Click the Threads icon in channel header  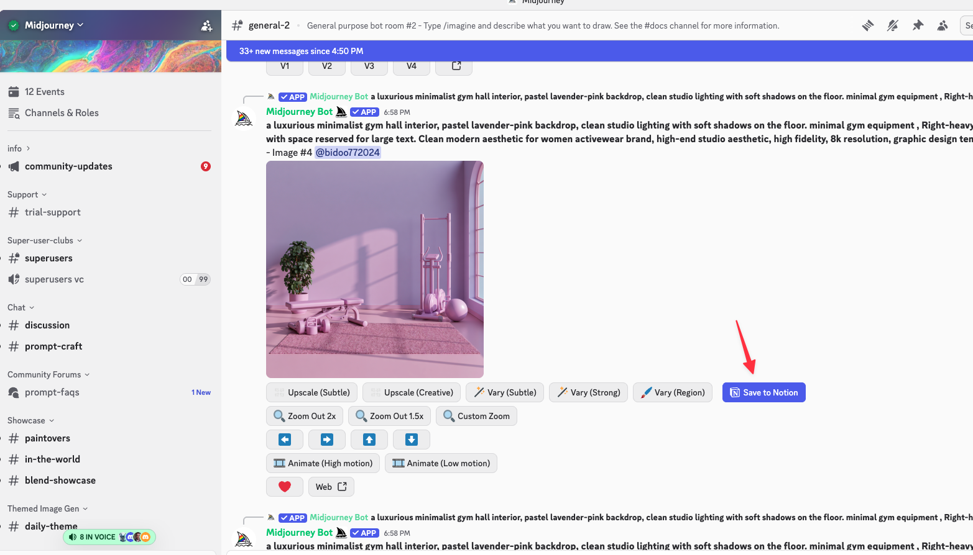868,25
